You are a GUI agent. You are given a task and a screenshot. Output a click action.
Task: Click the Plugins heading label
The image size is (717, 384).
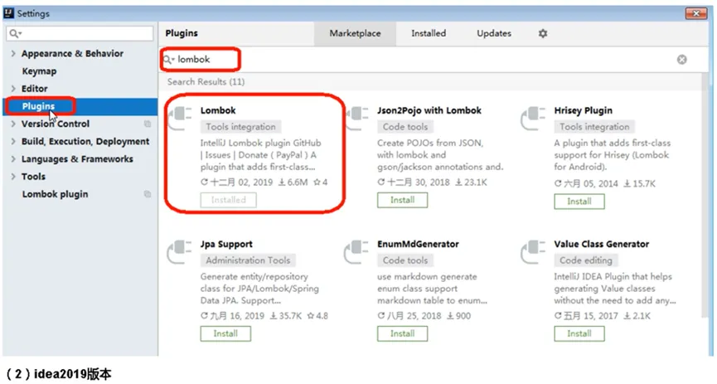coord(182,33)
